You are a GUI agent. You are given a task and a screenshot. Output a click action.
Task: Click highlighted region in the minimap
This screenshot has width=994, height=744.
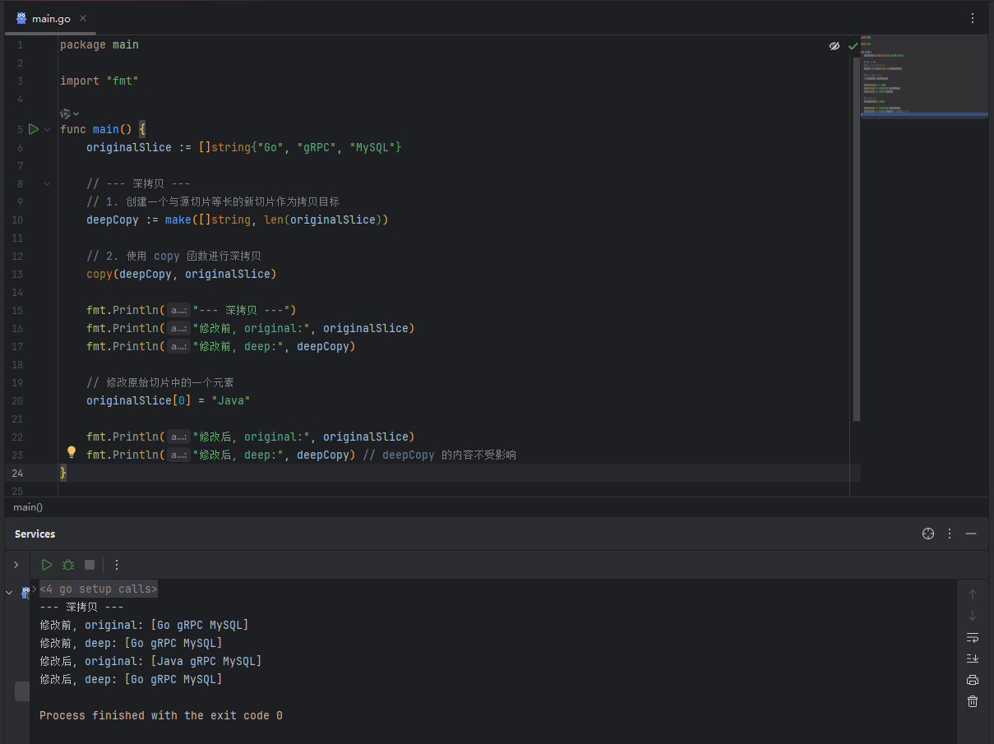(x=924, y=115)
